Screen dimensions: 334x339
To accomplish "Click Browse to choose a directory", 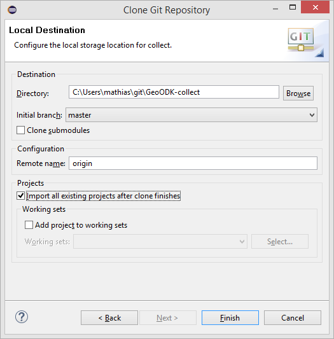I will point(298,93).
